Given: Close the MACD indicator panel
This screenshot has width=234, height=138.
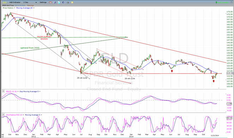Looking at the screenshot, I should coord(3,91).
